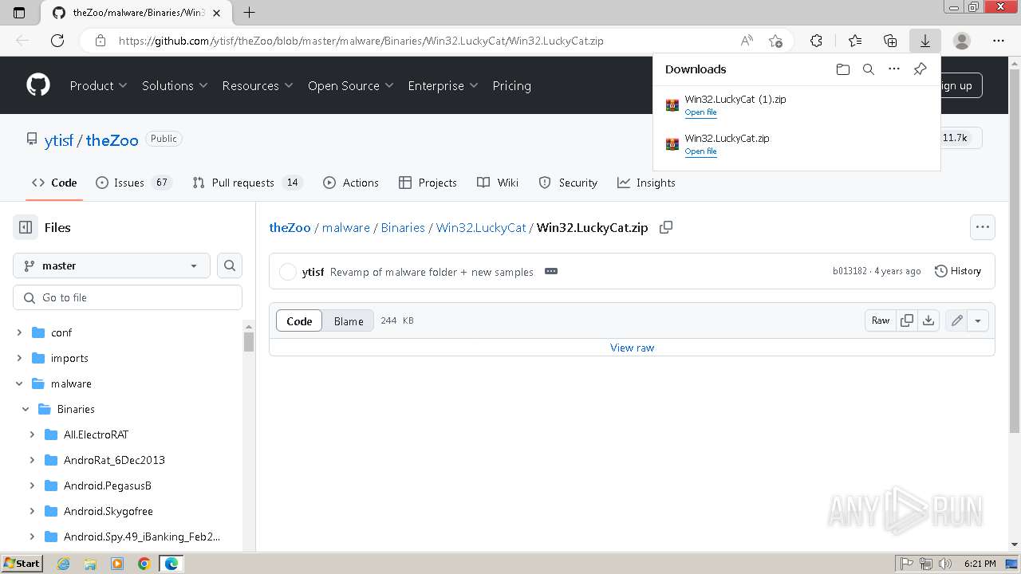
Task: Search downloads with the magnifier icon
Action: [x=869, y=69]
